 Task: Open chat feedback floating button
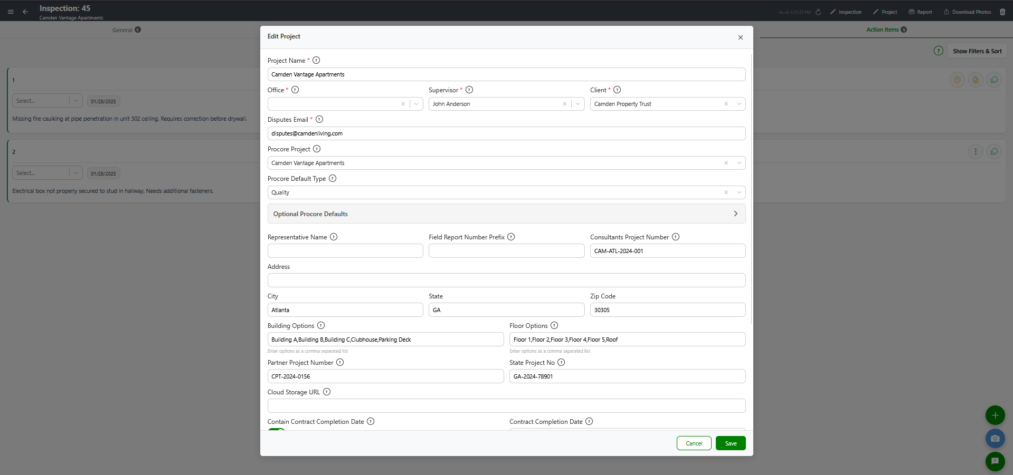[x=995, y=461]
